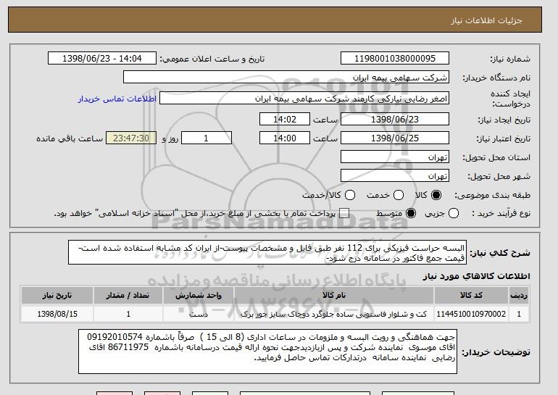Click the delivery city تهران field

point(395,176)
